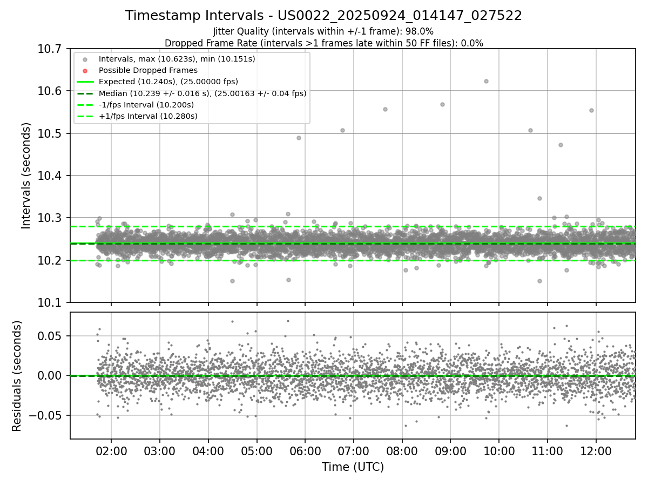
Task: Click legend entry '-1/fps Interval (10.200s)'
Action: coord(146,105)
